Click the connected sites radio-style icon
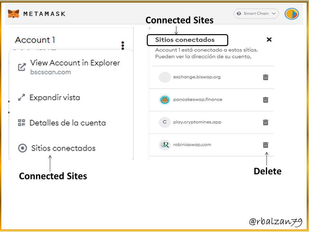 pyautogui.click(x=23, y=148)
